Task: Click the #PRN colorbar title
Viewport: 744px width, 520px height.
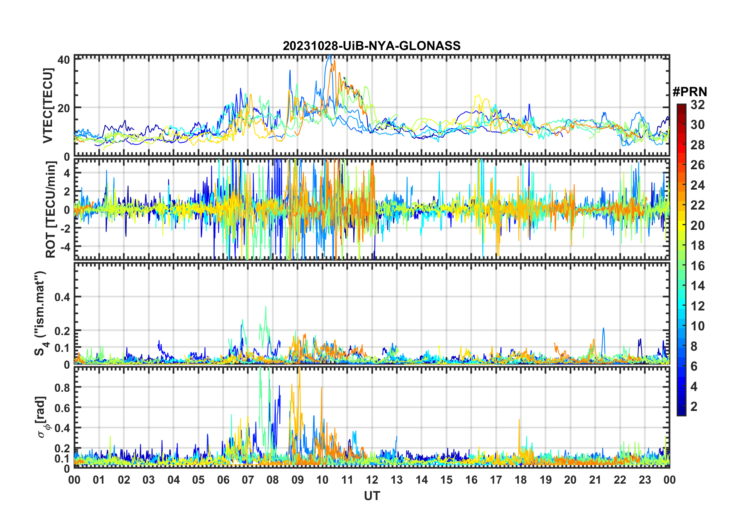Action: pyautogui.click(x=690, y=92)
